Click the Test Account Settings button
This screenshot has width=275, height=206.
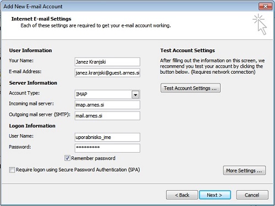click(x=190, y=88)
